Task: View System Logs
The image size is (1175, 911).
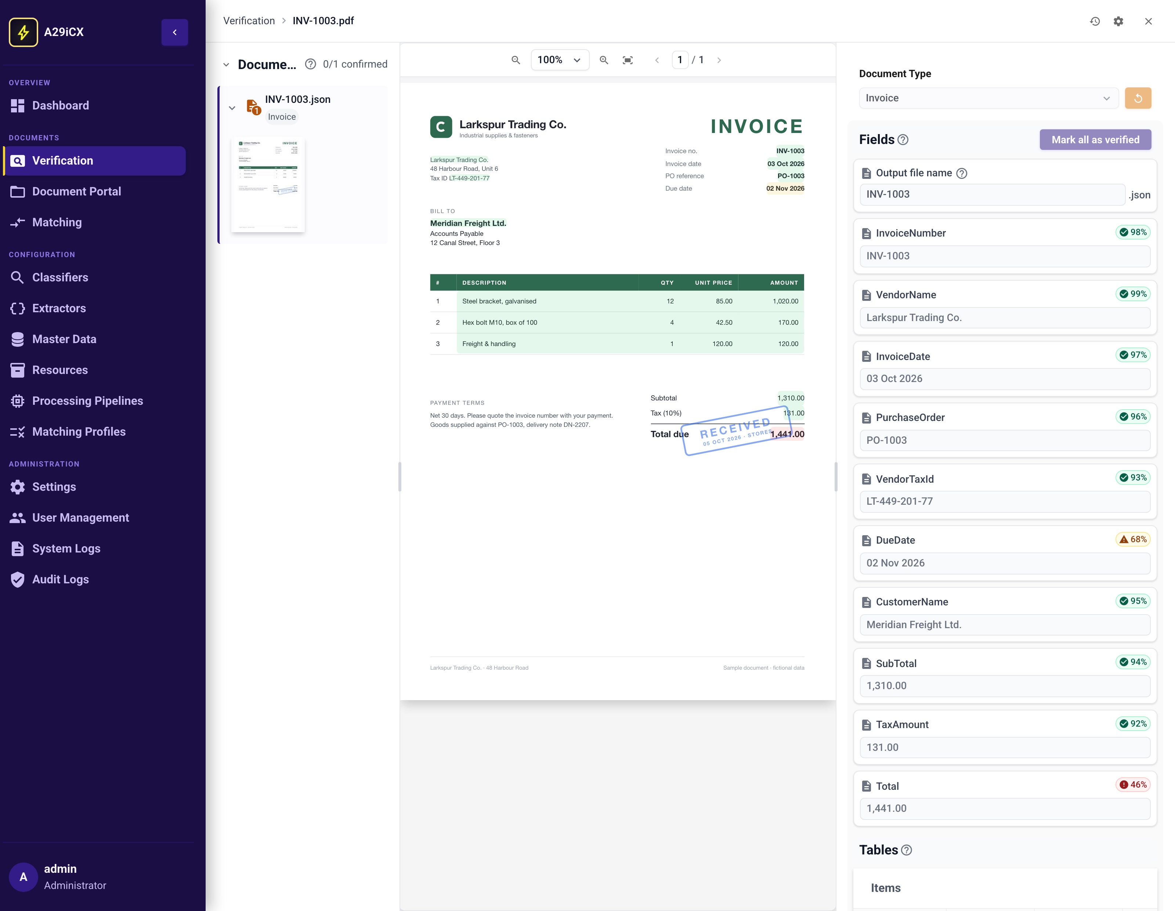Action: point(95,548)
